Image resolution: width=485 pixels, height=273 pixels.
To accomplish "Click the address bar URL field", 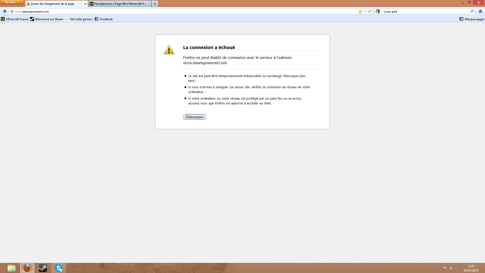I will (x=177, y=11).
